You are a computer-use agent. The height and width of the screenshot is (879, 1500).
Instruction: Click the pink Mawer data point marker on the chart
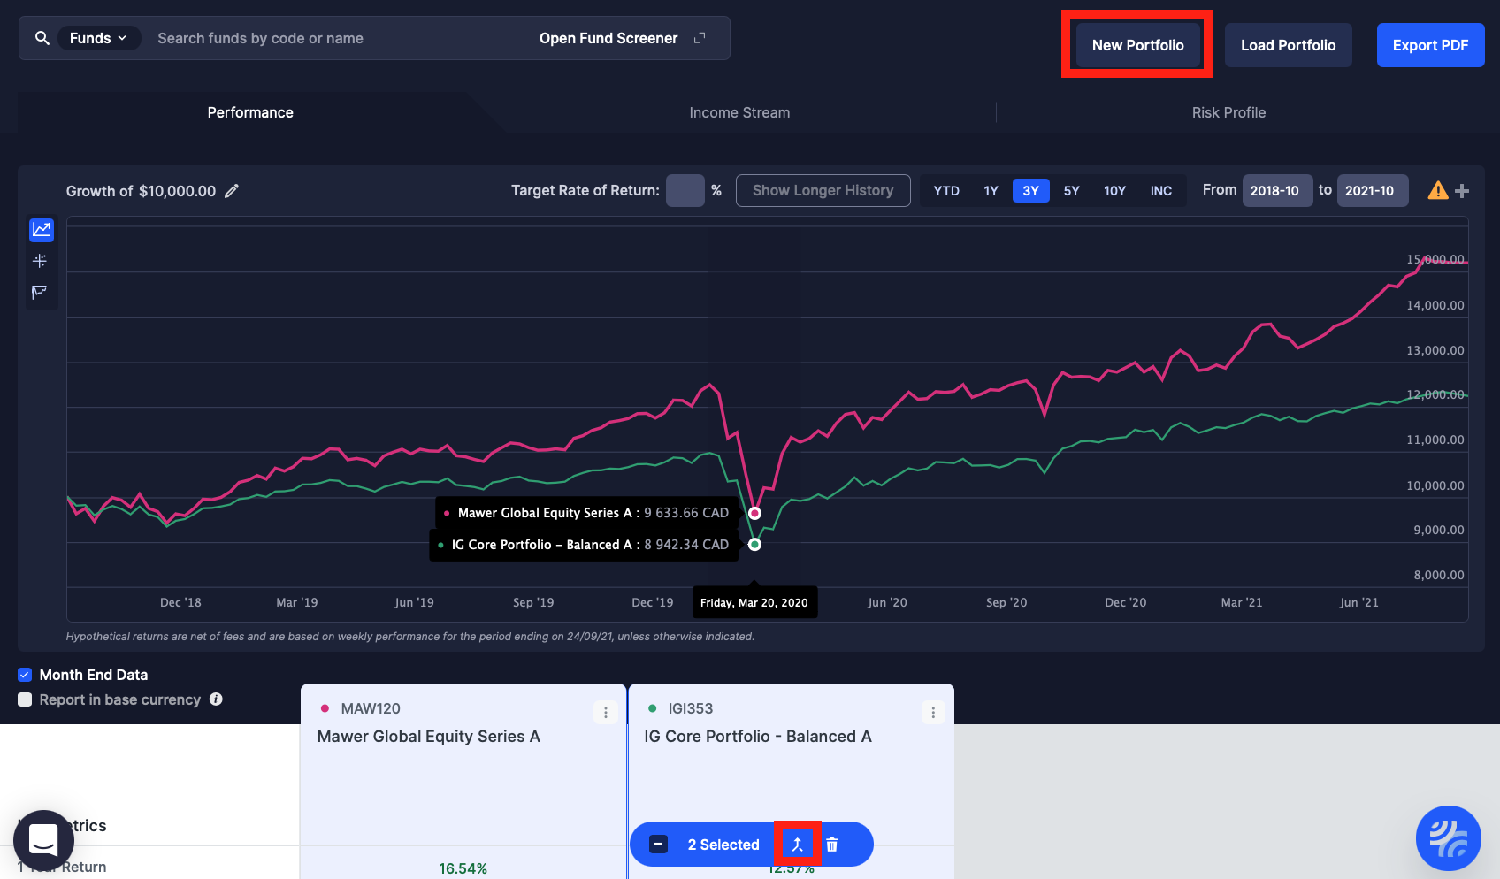point(754,513)
